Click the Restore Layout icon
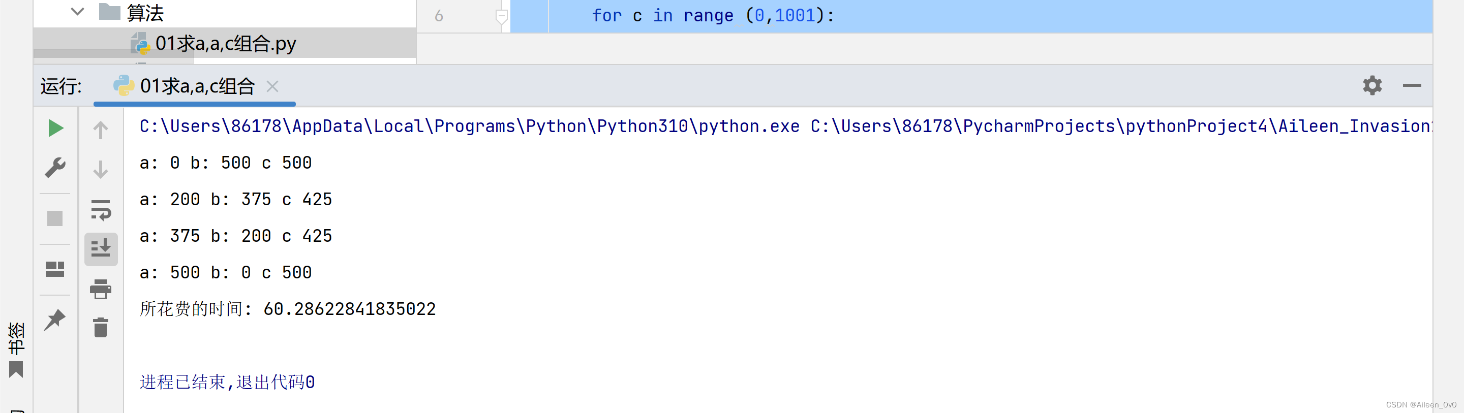 pos(55,269)
